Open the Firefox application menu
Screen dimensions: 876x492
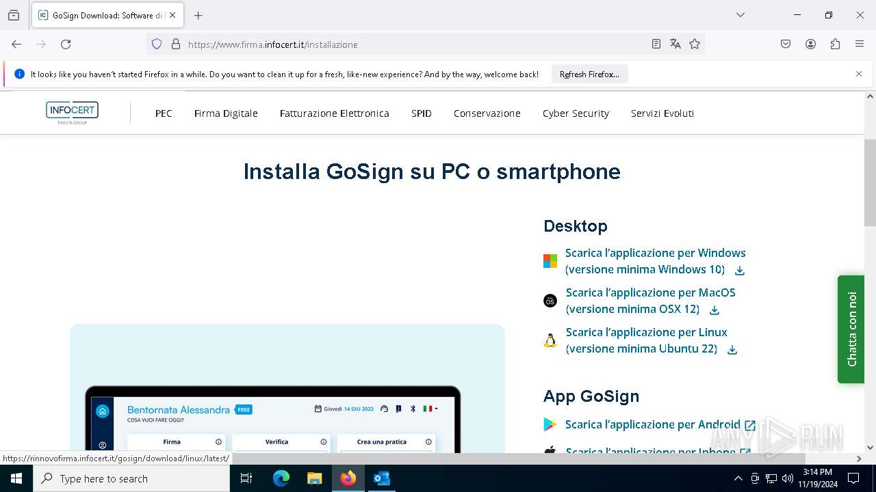point(860,44)
